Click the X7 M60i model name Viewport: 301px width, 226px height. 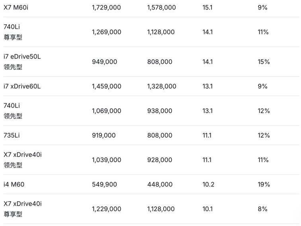coord(16,8)
